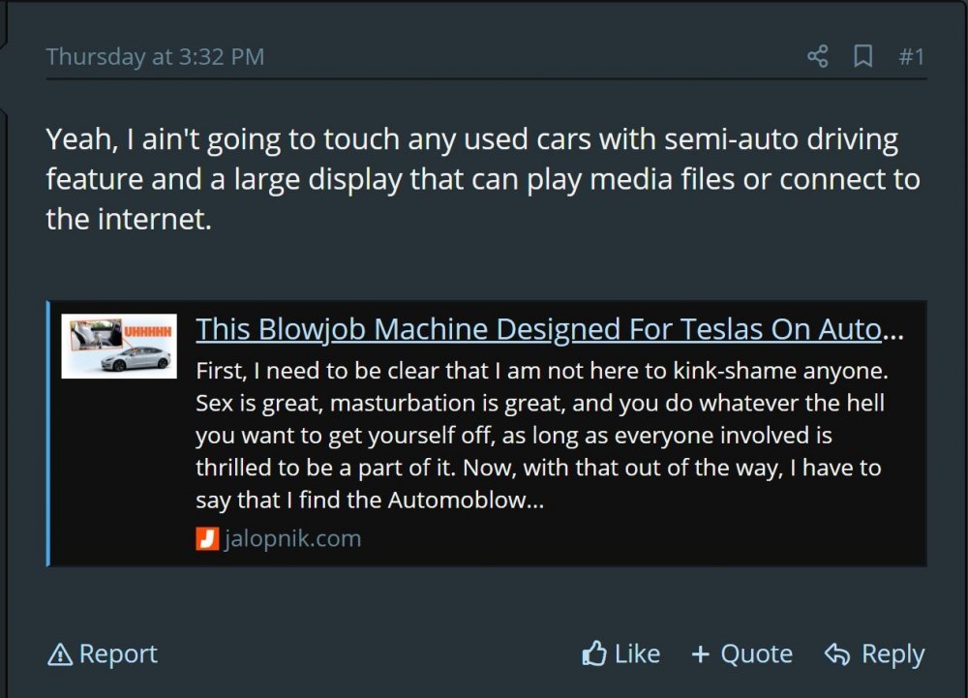The image size is (968, 698).
Task: Click the reply arrow icon
Action: coord(836,654)
